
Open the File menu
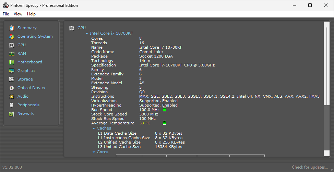6,14
